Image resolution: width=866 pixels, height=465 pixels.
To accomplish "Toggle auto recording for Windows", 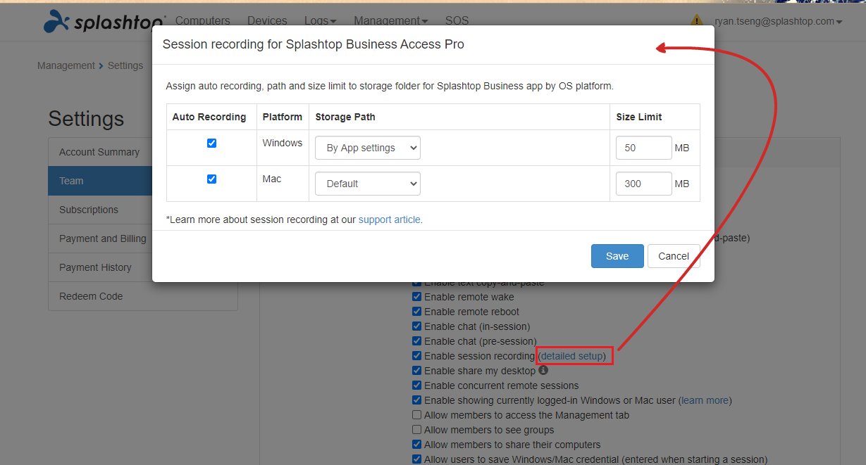I will [211, 143].
